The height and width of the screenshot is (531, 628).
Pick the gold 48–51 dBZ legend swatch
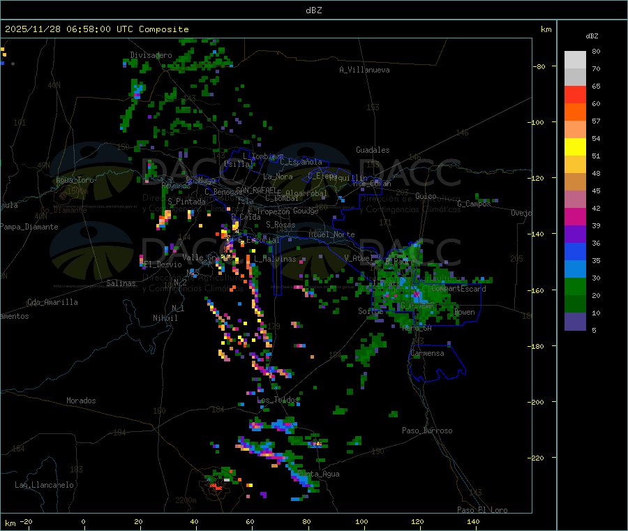click(x=575, y=164)
